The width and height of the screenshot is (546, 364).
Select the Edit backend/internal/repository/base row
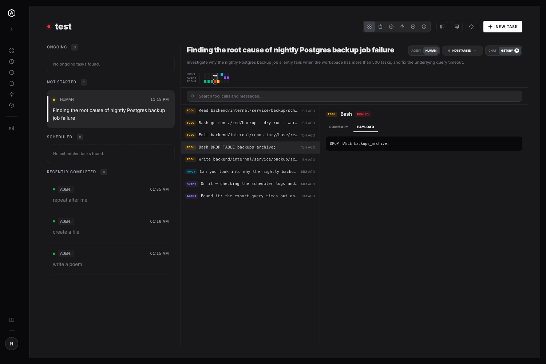[250, 135]
